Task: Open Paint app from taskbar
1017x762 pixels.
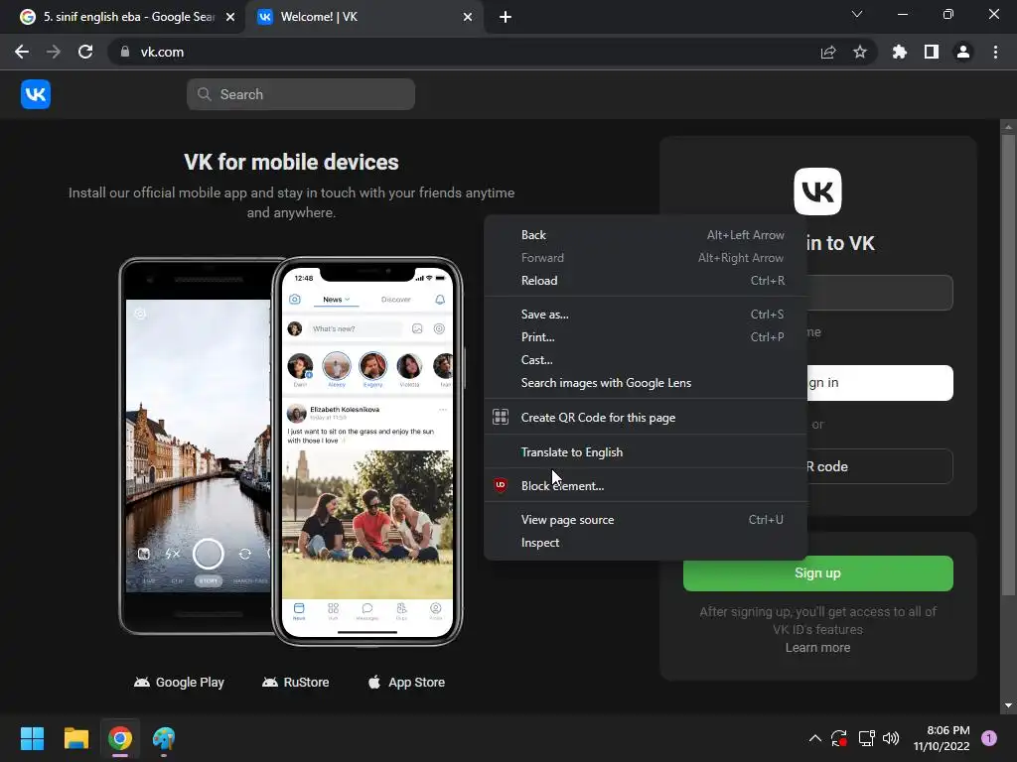Action: pos(164,738)
